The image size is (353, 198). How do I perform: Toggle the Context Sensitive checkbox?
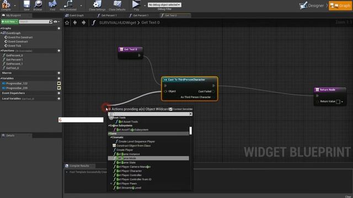[x=171, y=109]
